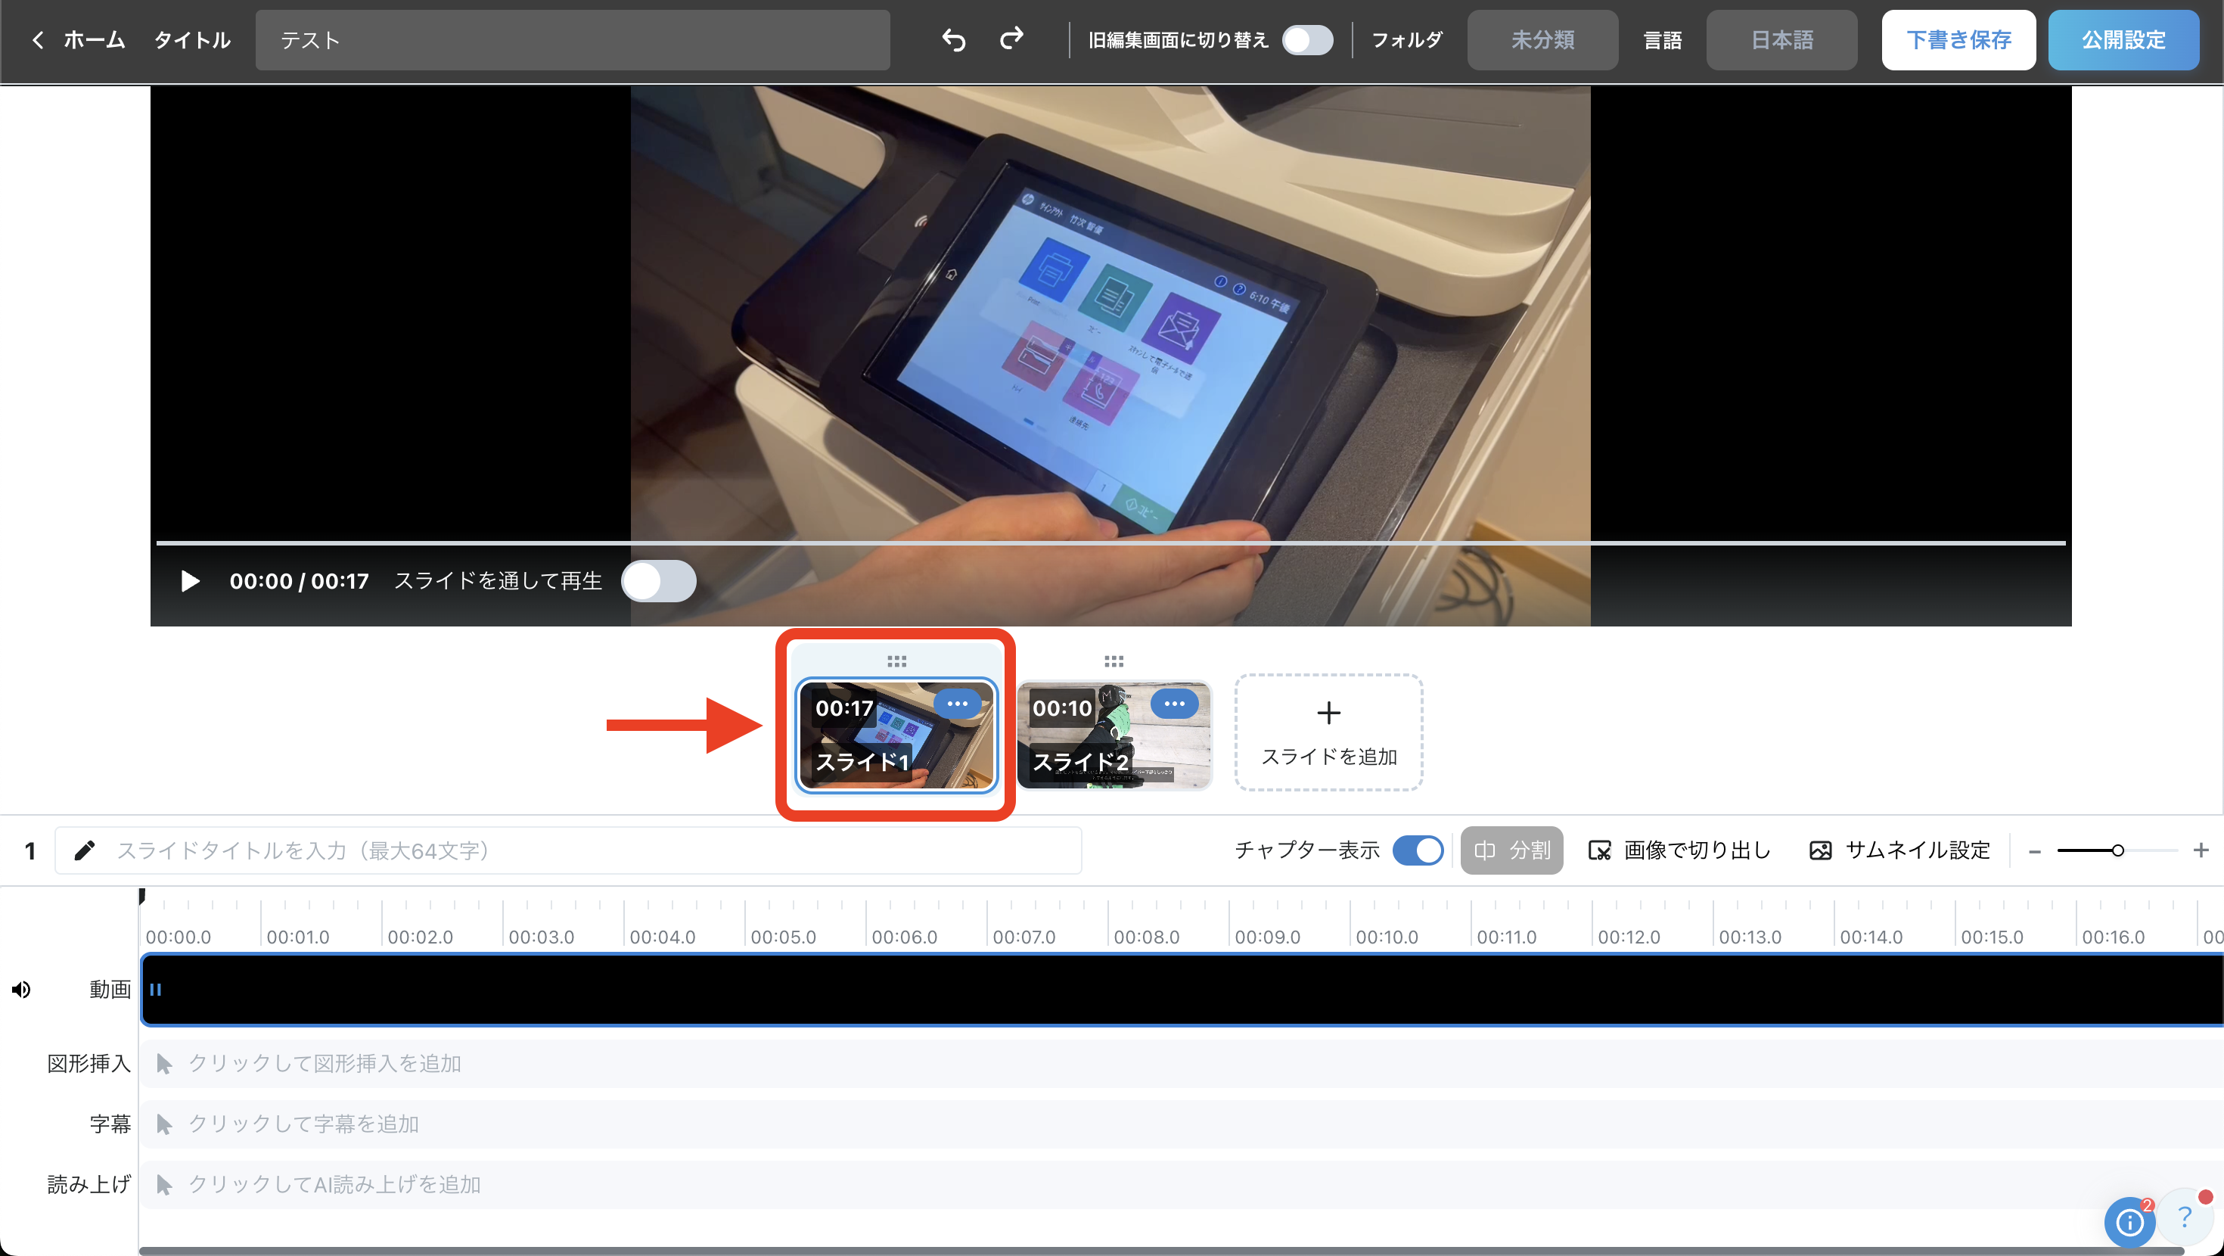Screen dimensions: 2224x1256
Task: Open the フォルダ 未分類 dropdown
Action: (1542, 40)
